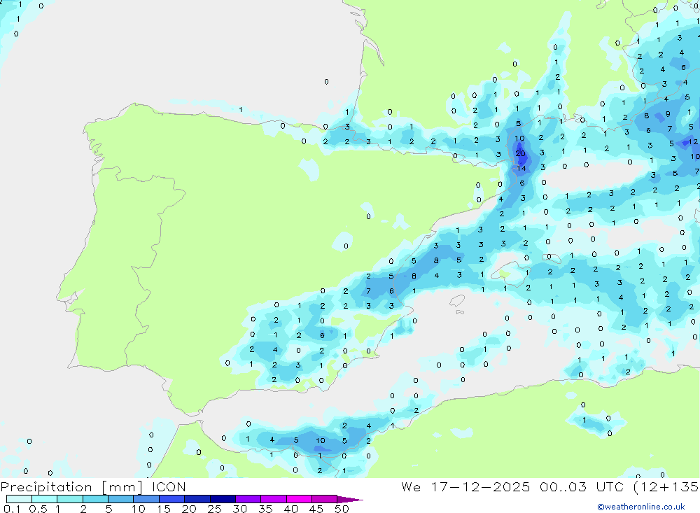This screenshot has height=513, width=700.
Task: Click the above-50 mm arrow tip
Action: pos(351,500)
